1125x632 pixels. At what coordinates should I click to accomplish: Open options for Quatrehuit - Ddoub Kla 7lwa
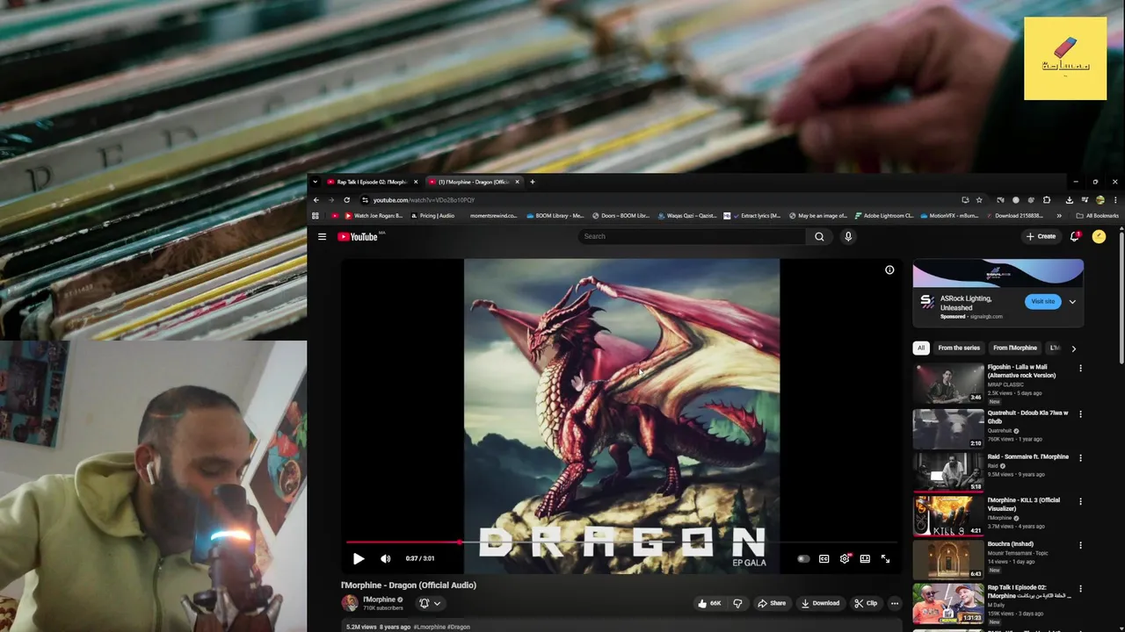(1080, 414)
